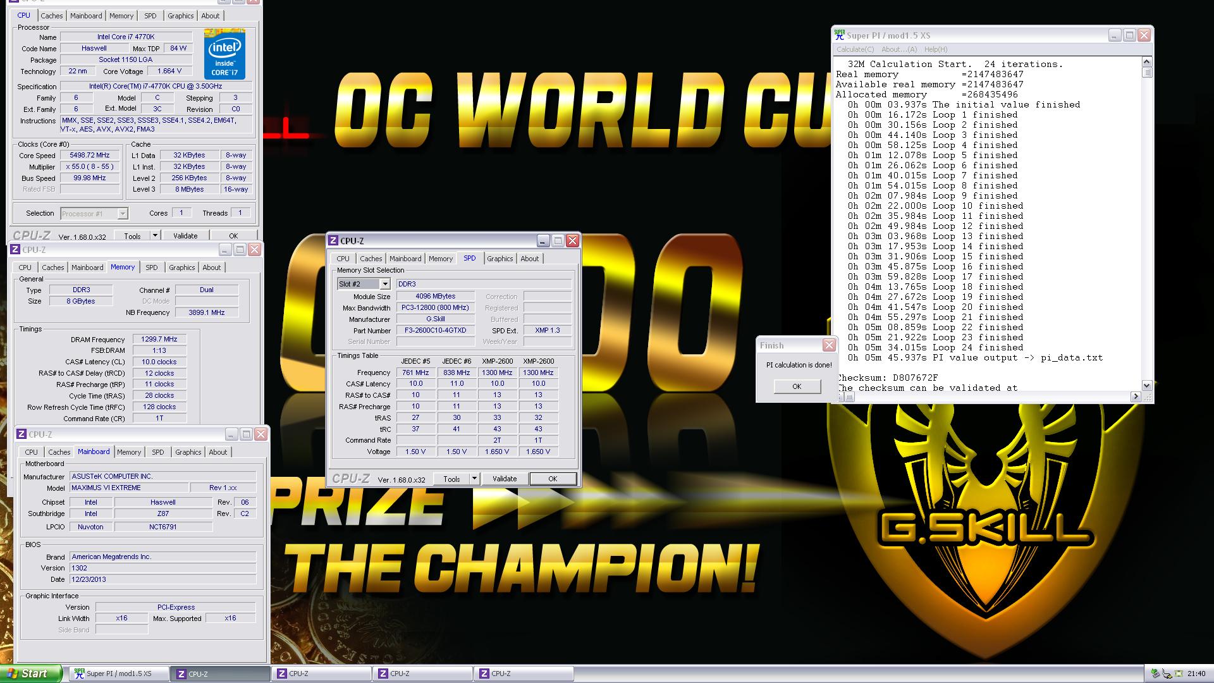Viewport: 1214px width, 683px height.
Task: Click NB Frequency value 3899.1 MHz
Action: (207, 312)
